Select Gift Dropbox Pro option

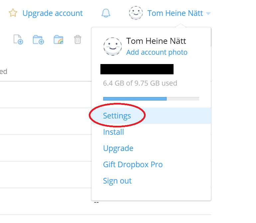pos(133,165)
